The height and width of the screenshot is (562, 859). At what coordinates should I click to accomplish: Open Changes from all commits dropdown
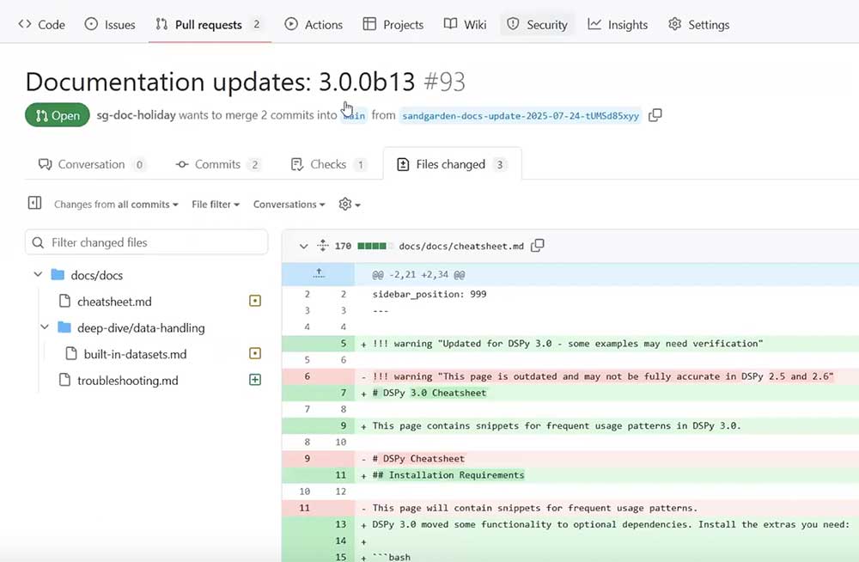[116, 205]
